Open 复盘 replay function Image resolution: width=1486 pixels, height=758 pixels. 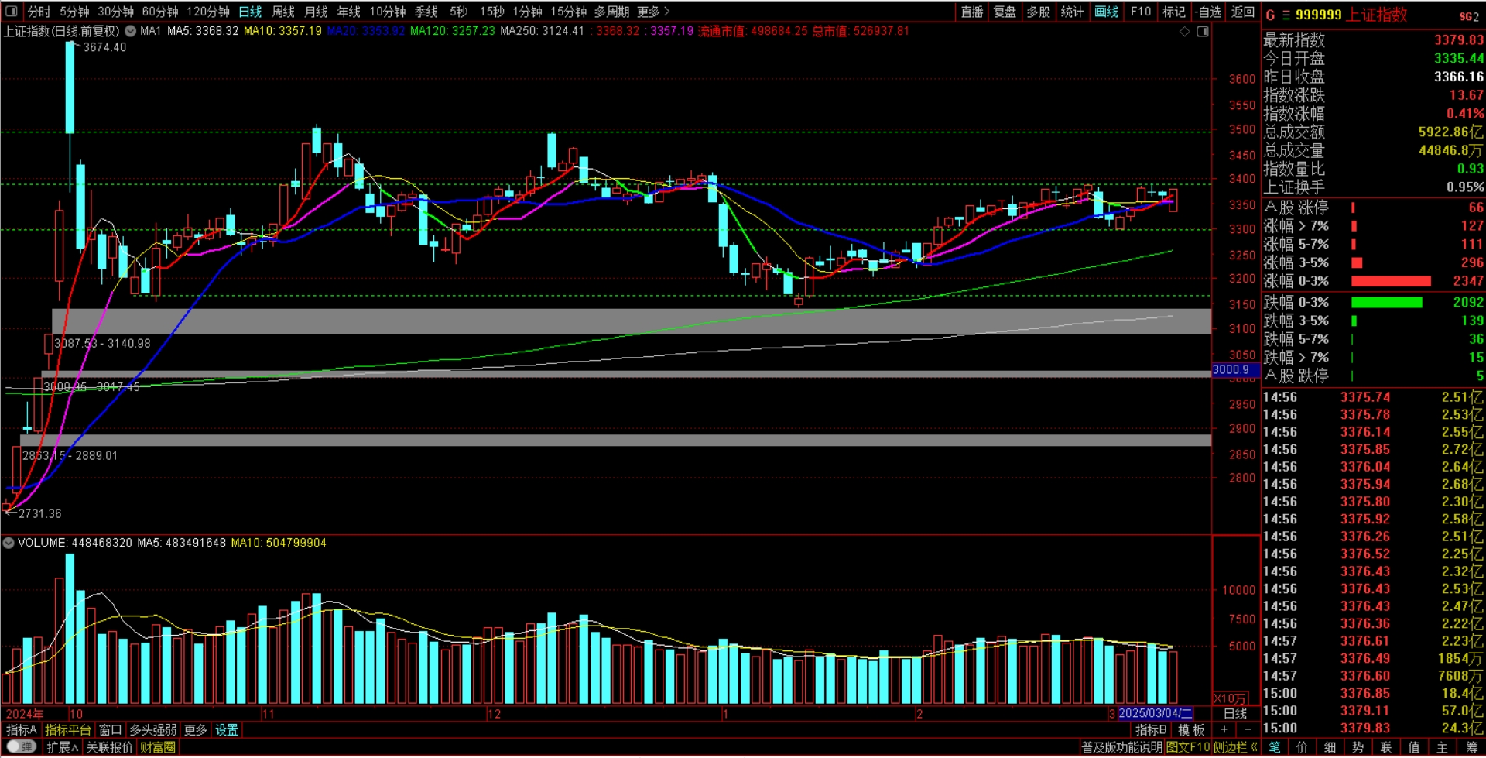1005,12
